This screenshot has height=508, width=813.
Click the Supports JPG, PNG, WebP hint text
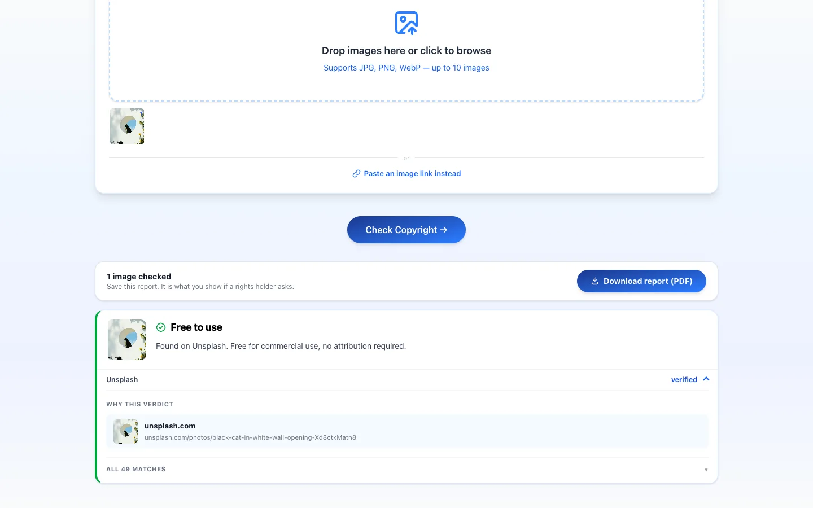click(406, 68)
